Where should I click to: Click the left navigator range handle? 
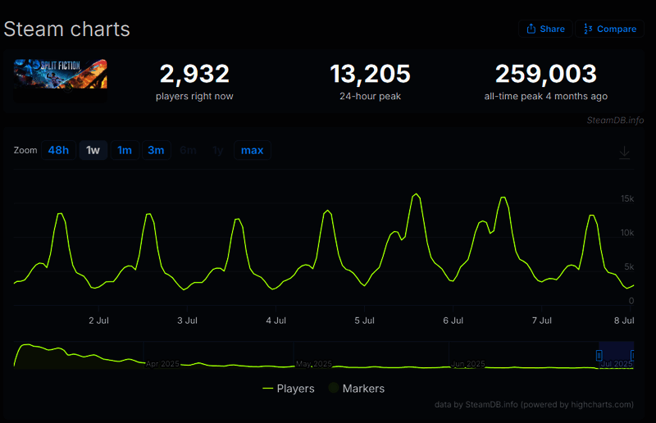click(599, 355)
